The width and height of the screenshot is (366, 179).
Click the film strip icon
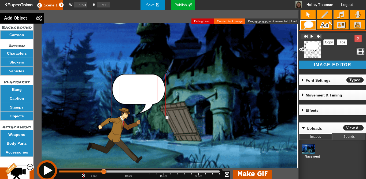point(361,51)
